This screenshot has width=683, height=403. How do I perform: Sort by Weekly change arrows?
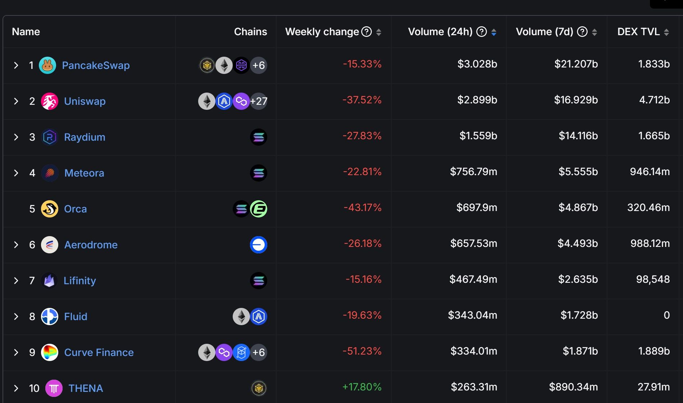[379, 32]
